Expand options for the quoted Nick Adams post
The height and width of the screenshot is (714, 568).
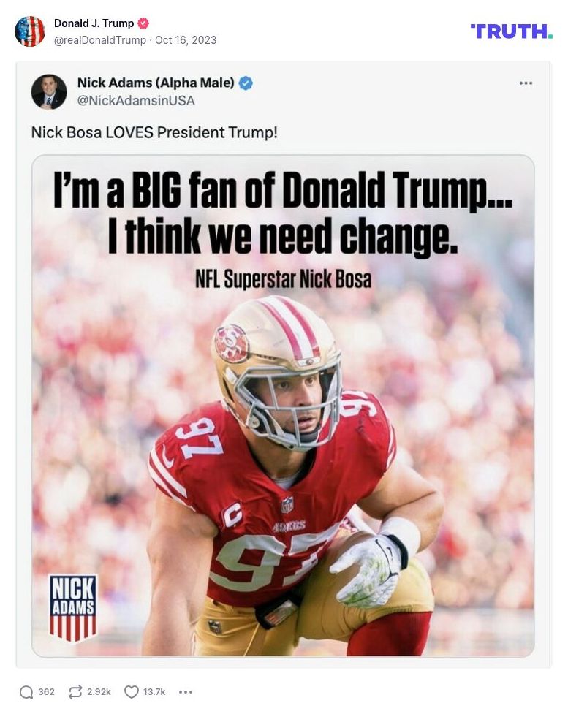(526, 83)
